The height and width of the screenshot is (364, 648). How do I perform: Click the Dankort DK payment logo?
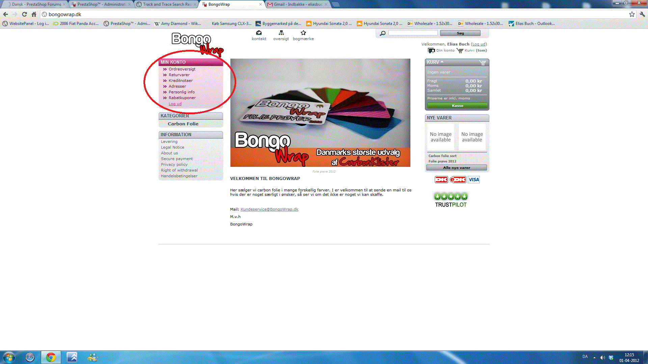click(x=441, y=180)
